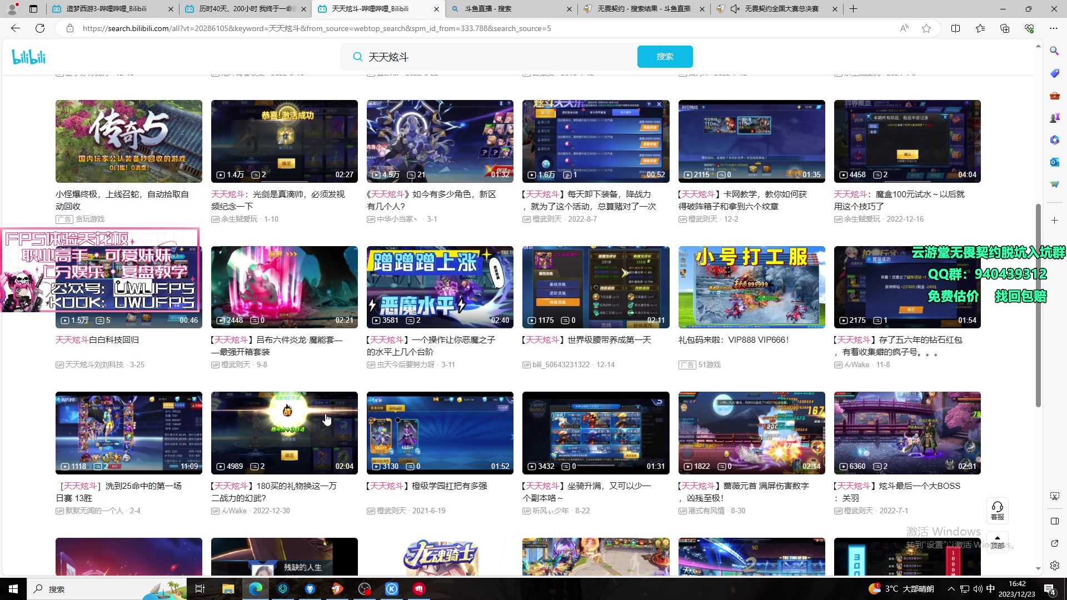Click taskbar search box 搜索
Image resolution: width=1067 pixels, height=600 pixels.
click(107, 589)
